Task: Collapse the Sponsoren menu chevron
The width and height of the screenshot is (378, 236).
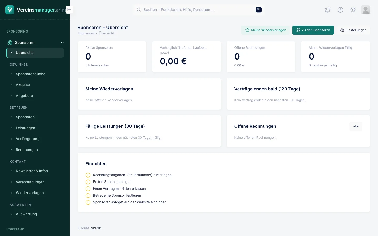Action: [62, 42]
